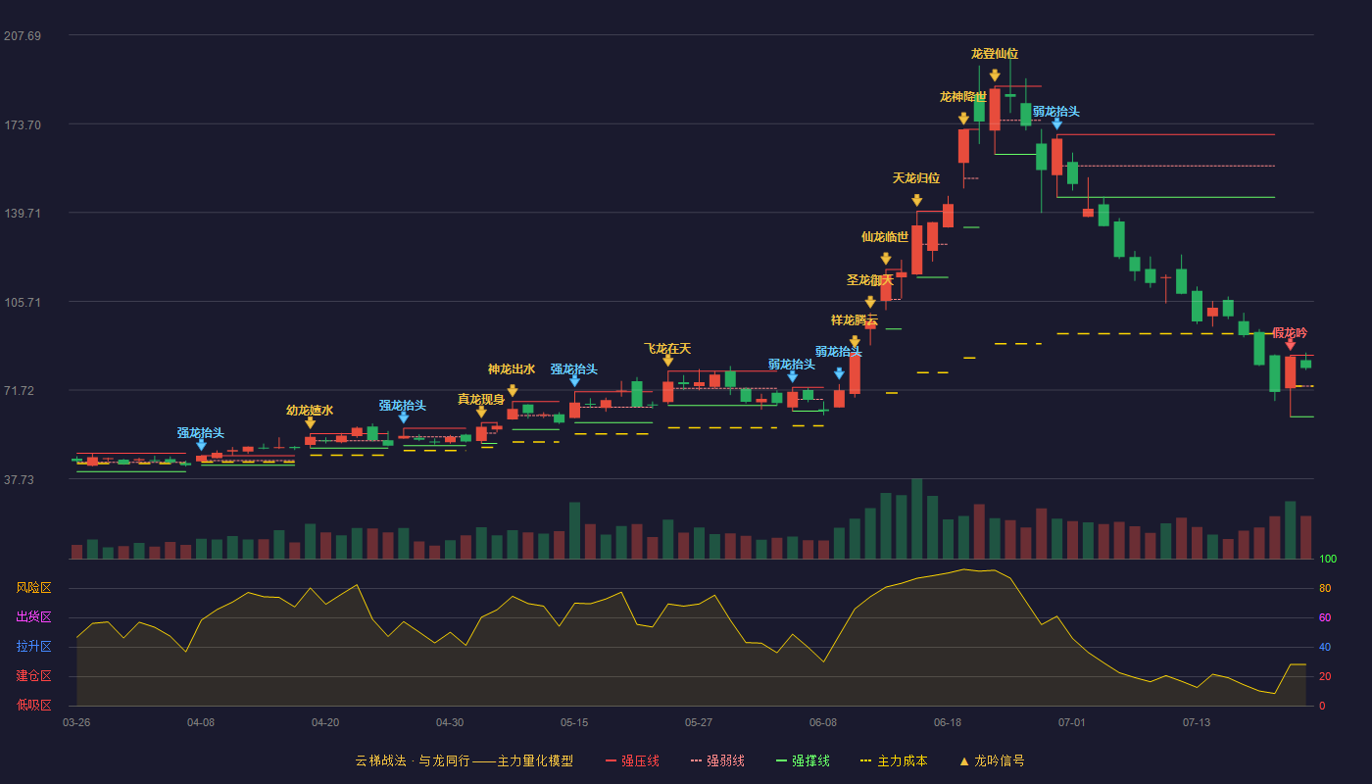Click the arrow under 仙龙临世
This screenshot has width=1372, height=784.
886,259
